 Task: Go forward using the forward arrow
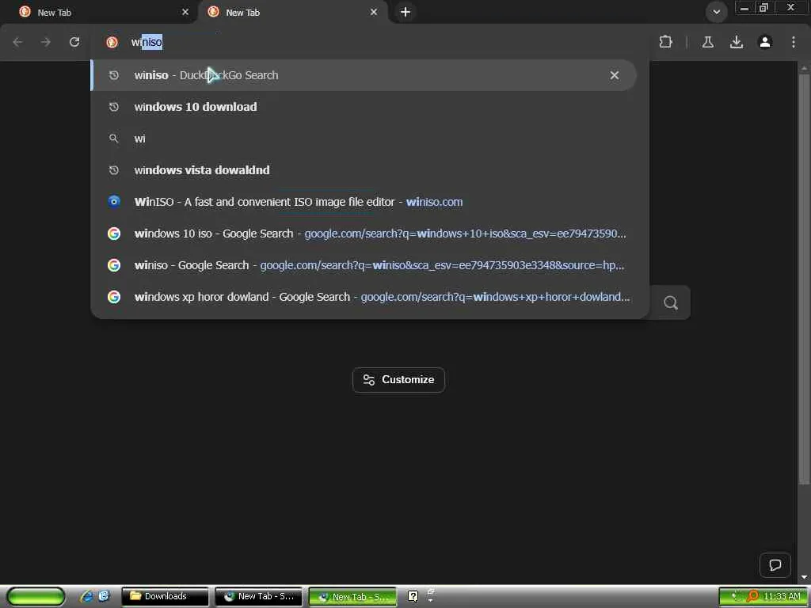click(x=46, y=42)
